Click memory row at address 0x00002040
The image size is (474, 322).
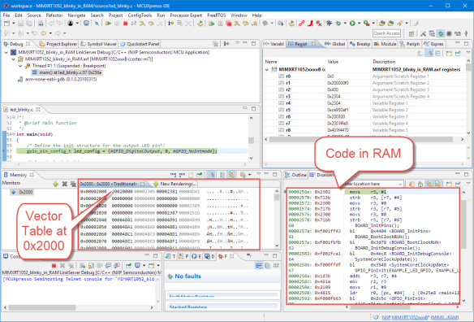164,220
